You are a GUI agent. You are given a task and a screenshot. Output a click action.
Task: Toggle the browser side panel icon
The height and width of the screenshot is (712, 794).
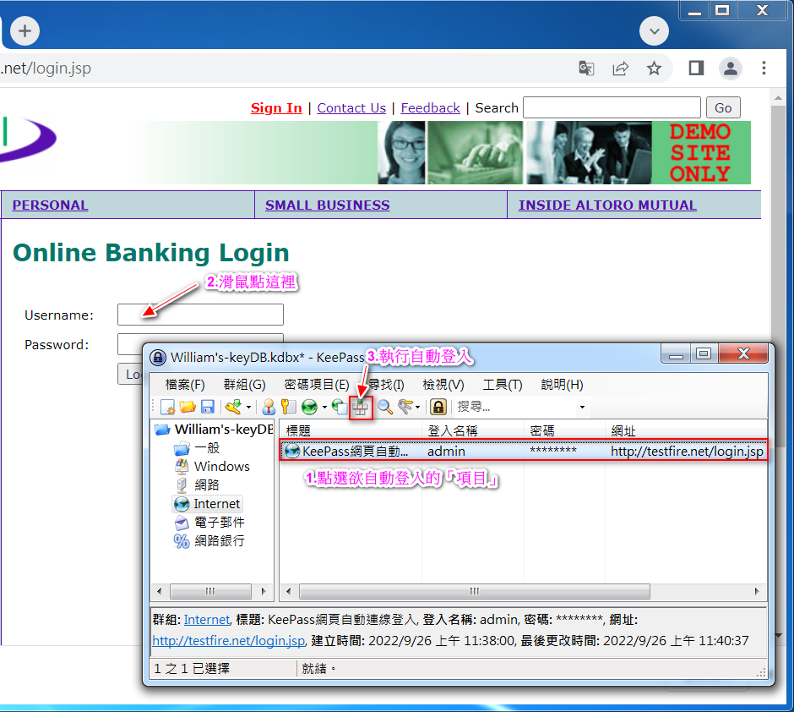(696, 68)
